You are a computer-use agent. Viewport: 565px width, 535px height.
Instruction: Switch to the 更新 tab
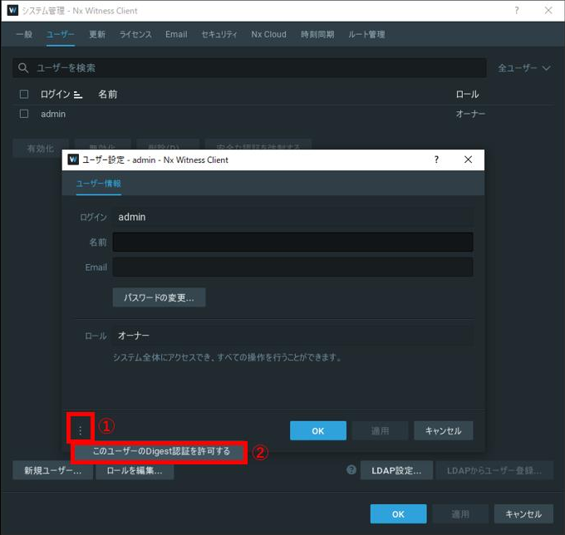pyautogui.click(x=97, y=35)
